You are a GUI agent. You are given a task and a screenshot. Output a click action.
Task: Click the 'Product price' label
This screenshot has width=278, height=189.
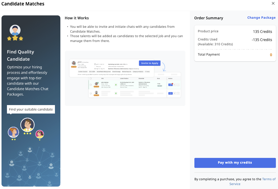pyautogui.click(x=208, y=31)
